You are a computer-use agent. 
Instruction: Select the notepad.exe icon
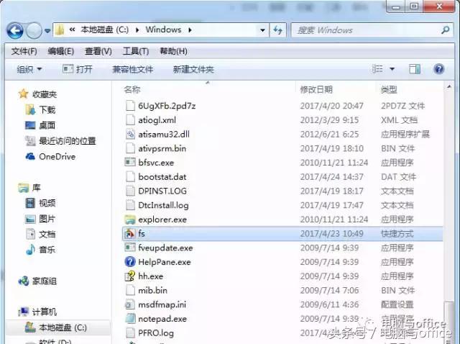[130, 319]
